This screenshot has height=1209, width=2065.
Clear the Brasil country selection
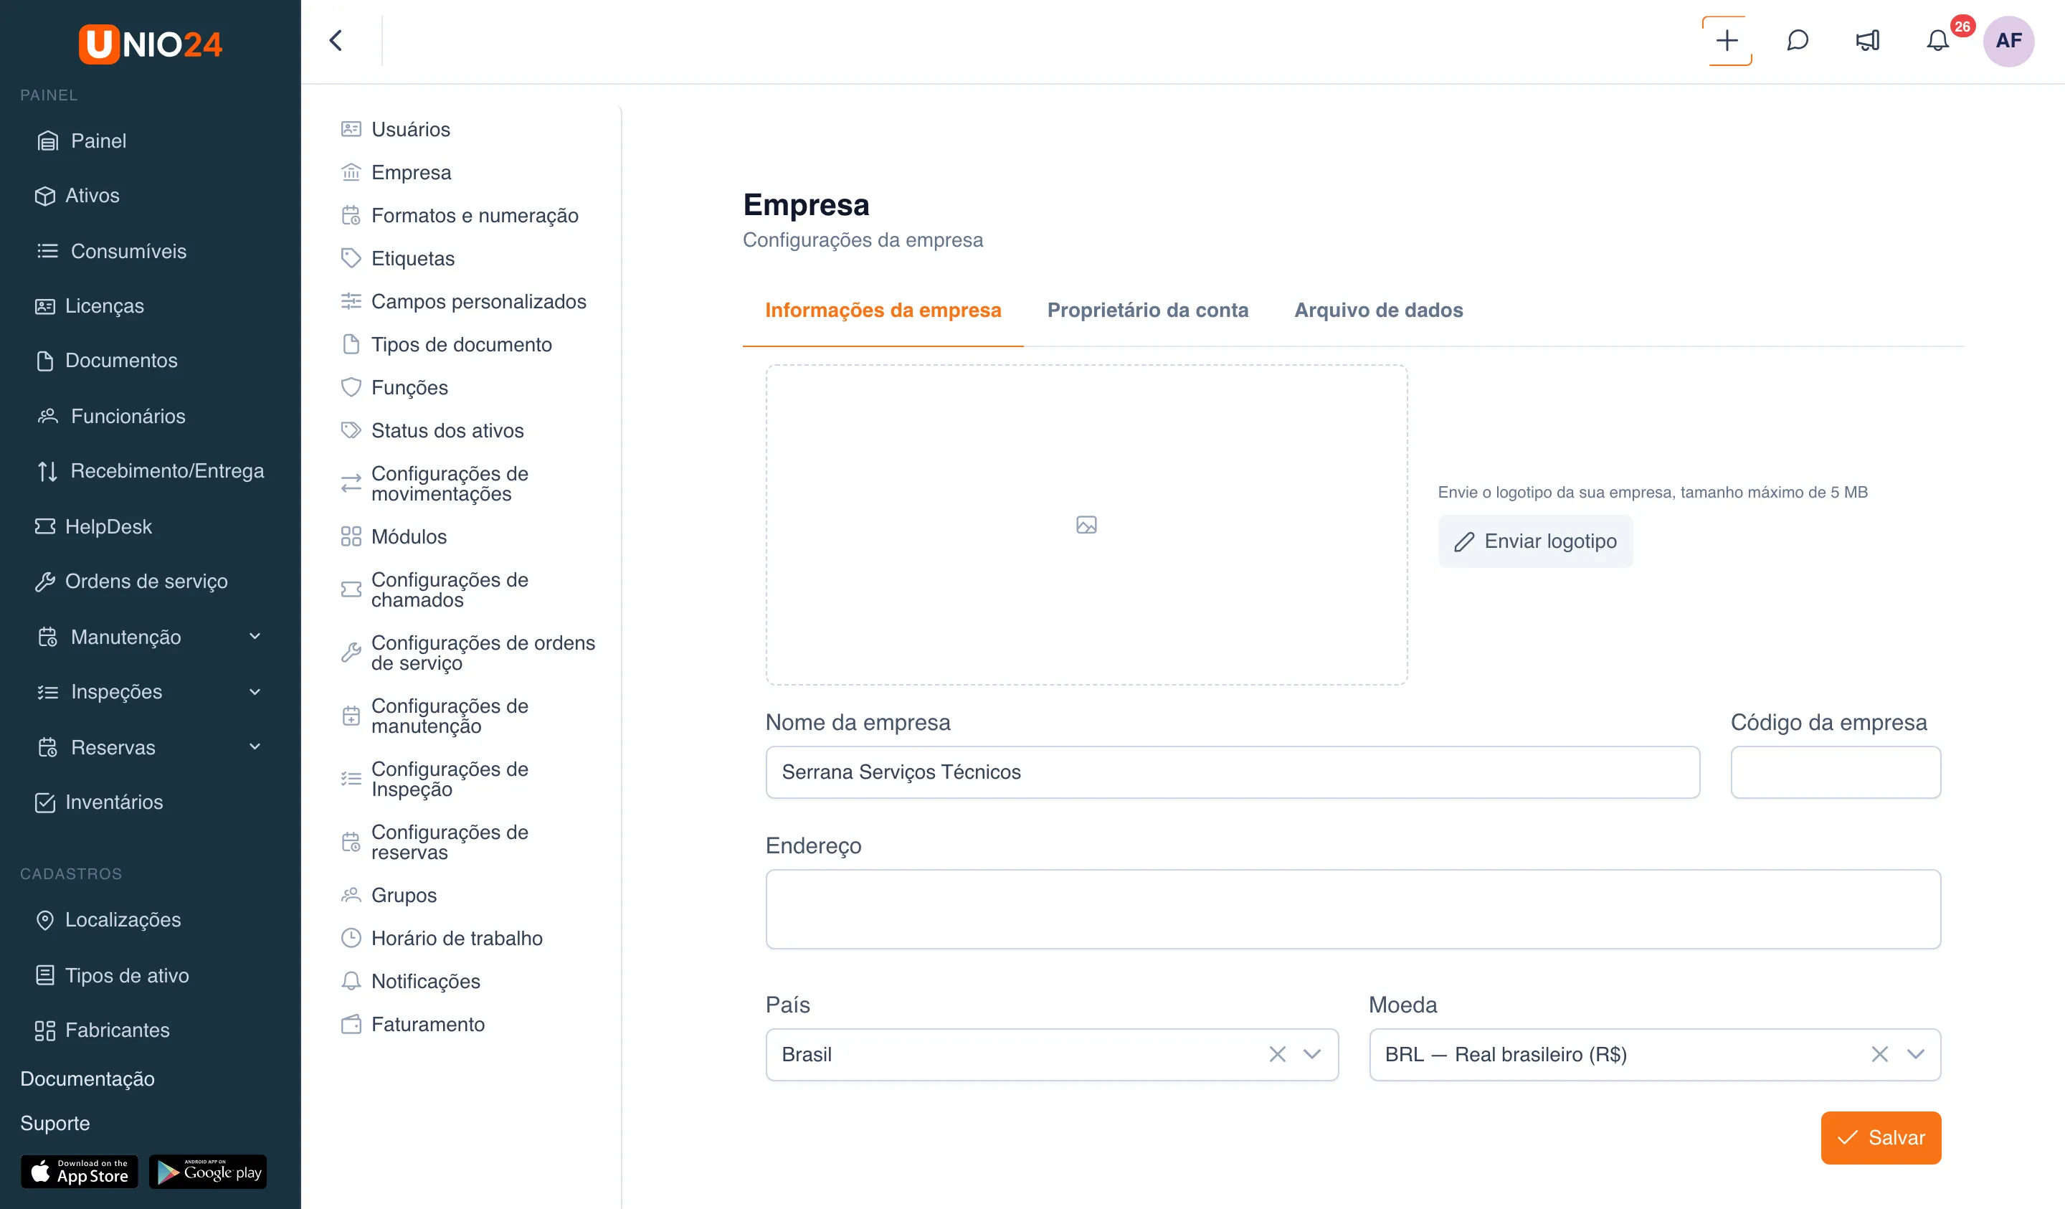1277,1054
